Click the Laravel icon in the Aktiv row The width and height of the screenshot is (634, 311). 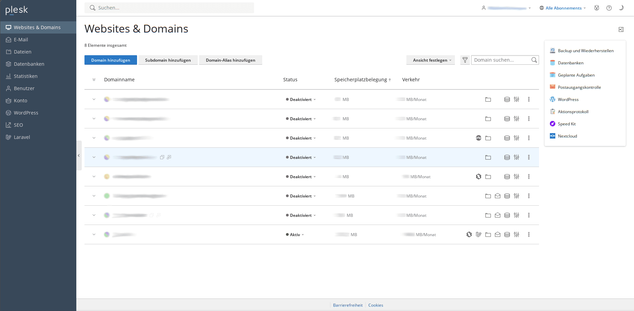tap(479, 234)
